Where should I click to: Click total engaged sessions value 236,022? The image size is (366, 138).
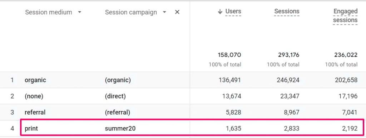pyautogui.click(x=346, y=55)
